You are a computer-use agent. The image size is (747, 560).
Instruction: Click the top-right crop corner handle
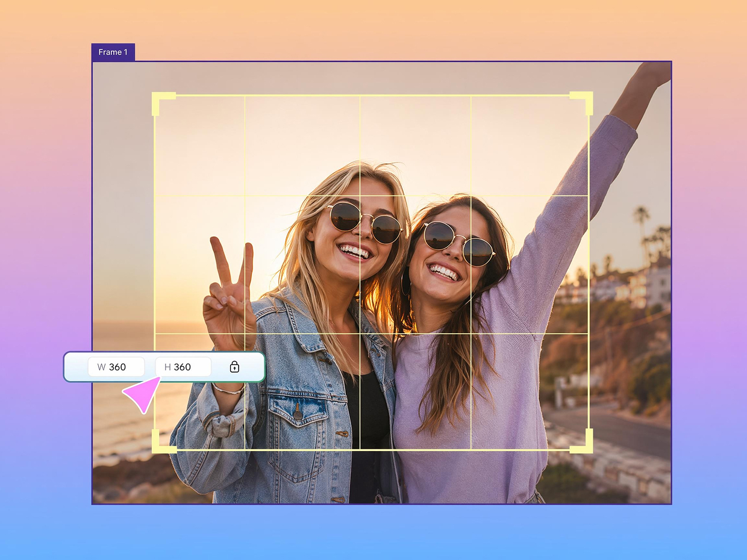tap(581, 103)
